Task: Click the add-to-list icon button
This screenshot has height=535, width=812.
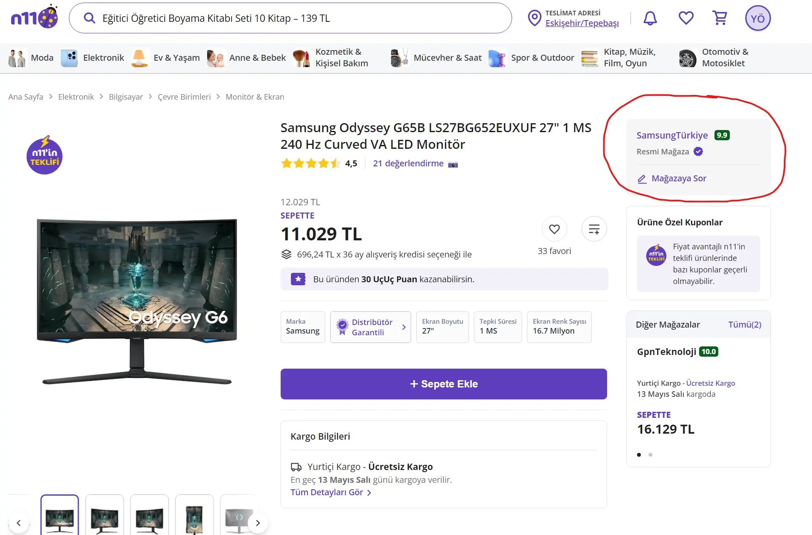Action: click(x=594, y=229)
